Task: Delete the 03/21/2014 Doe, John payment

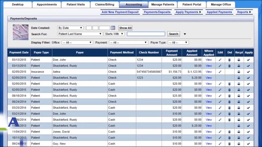Action: click(229, 114)
